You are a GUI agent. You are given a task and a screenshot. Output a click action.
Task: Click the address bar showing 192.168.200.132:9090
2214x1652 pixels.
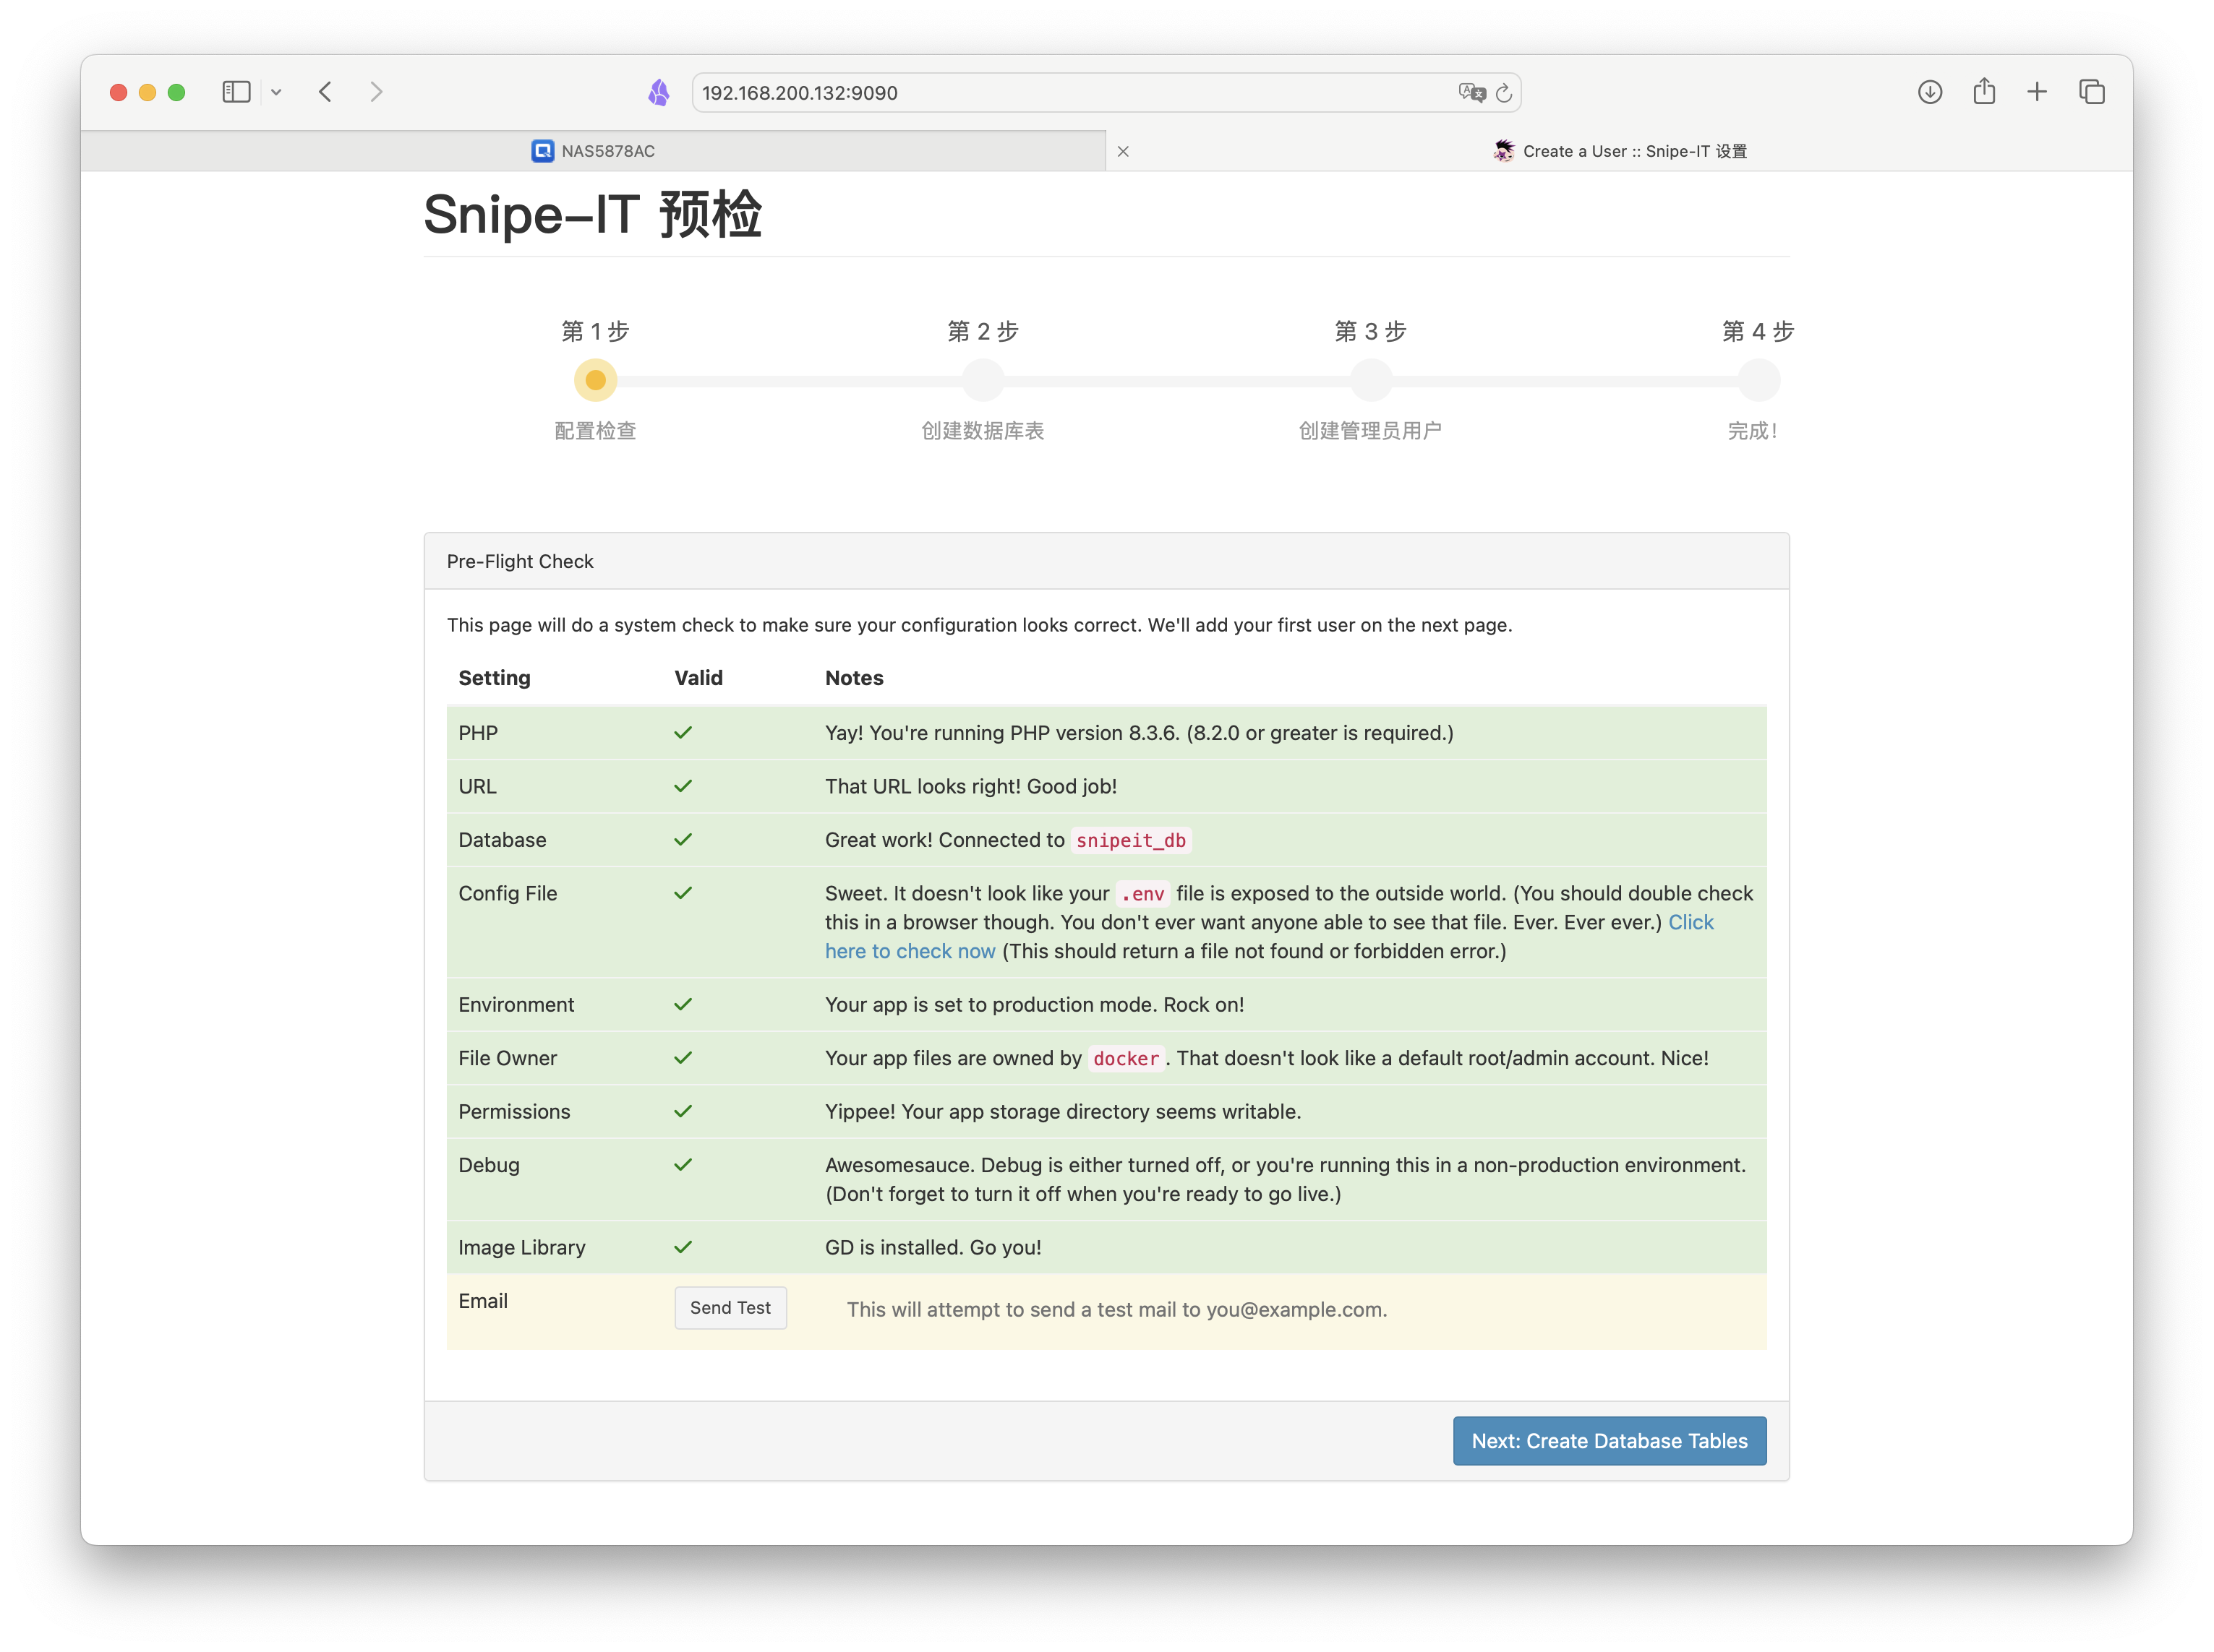coord(1106,93)
